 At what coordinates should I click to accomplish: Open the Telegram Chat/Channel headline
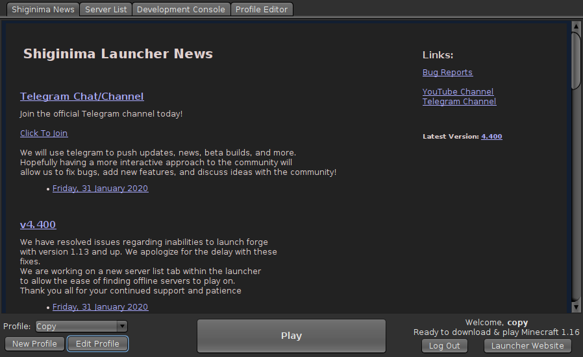click(x=82, y=97)
